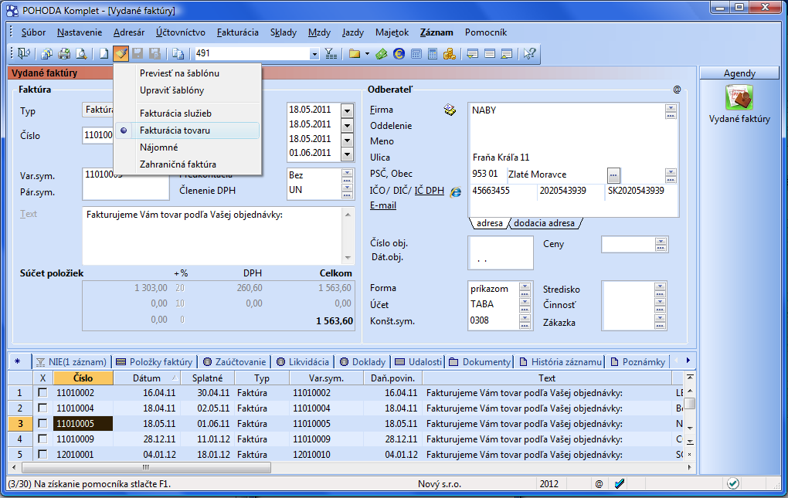This screenshot has height=498, width=788.
Task: Click the printer icon in toolbar
Action: tap(64, 53)
